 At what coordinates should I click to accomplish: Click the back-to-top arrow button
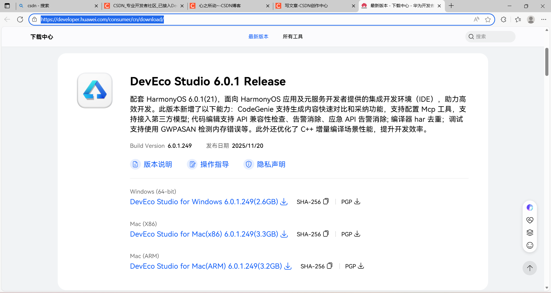(x=530, y=268)
